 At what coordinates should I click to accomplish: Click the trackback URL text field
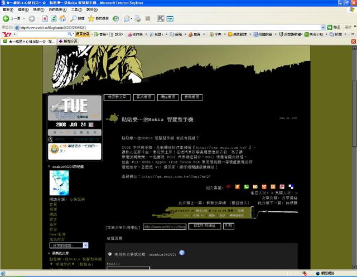[x=165, y=226]
